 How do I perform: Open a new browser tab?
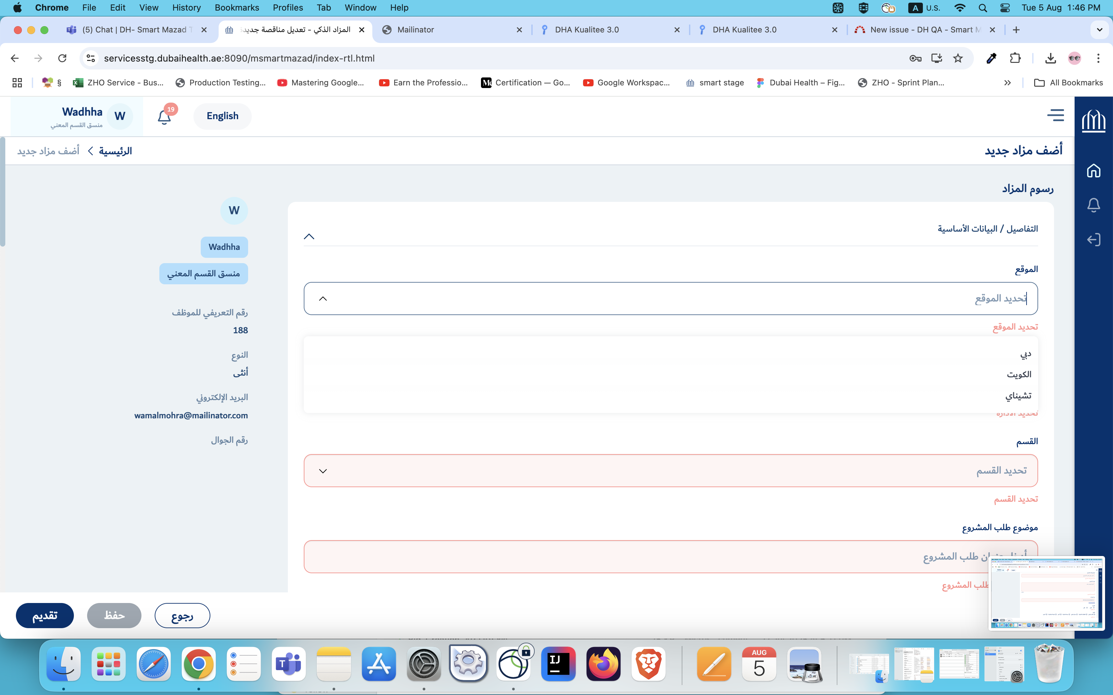pos(1016,30)
